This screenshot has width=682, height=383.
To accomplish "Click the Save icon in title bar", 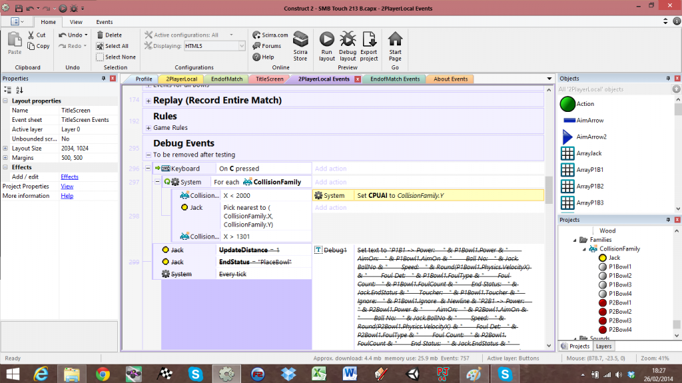I will pos(19,8).
